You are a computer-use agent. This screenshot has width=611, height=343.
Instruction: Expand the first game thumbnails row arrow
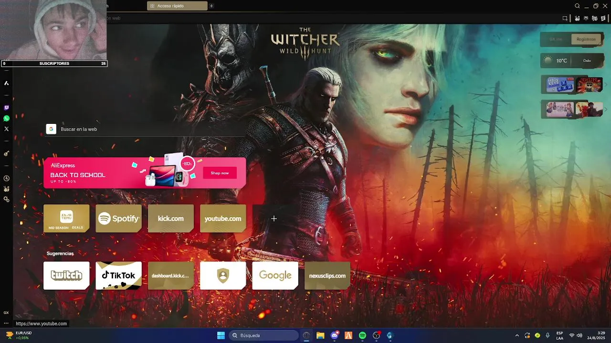coord(606,85)
